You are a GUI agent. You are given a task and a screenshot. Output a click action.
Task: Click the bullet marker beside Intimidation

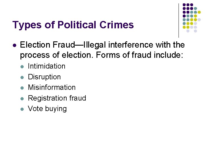[22, 67]
